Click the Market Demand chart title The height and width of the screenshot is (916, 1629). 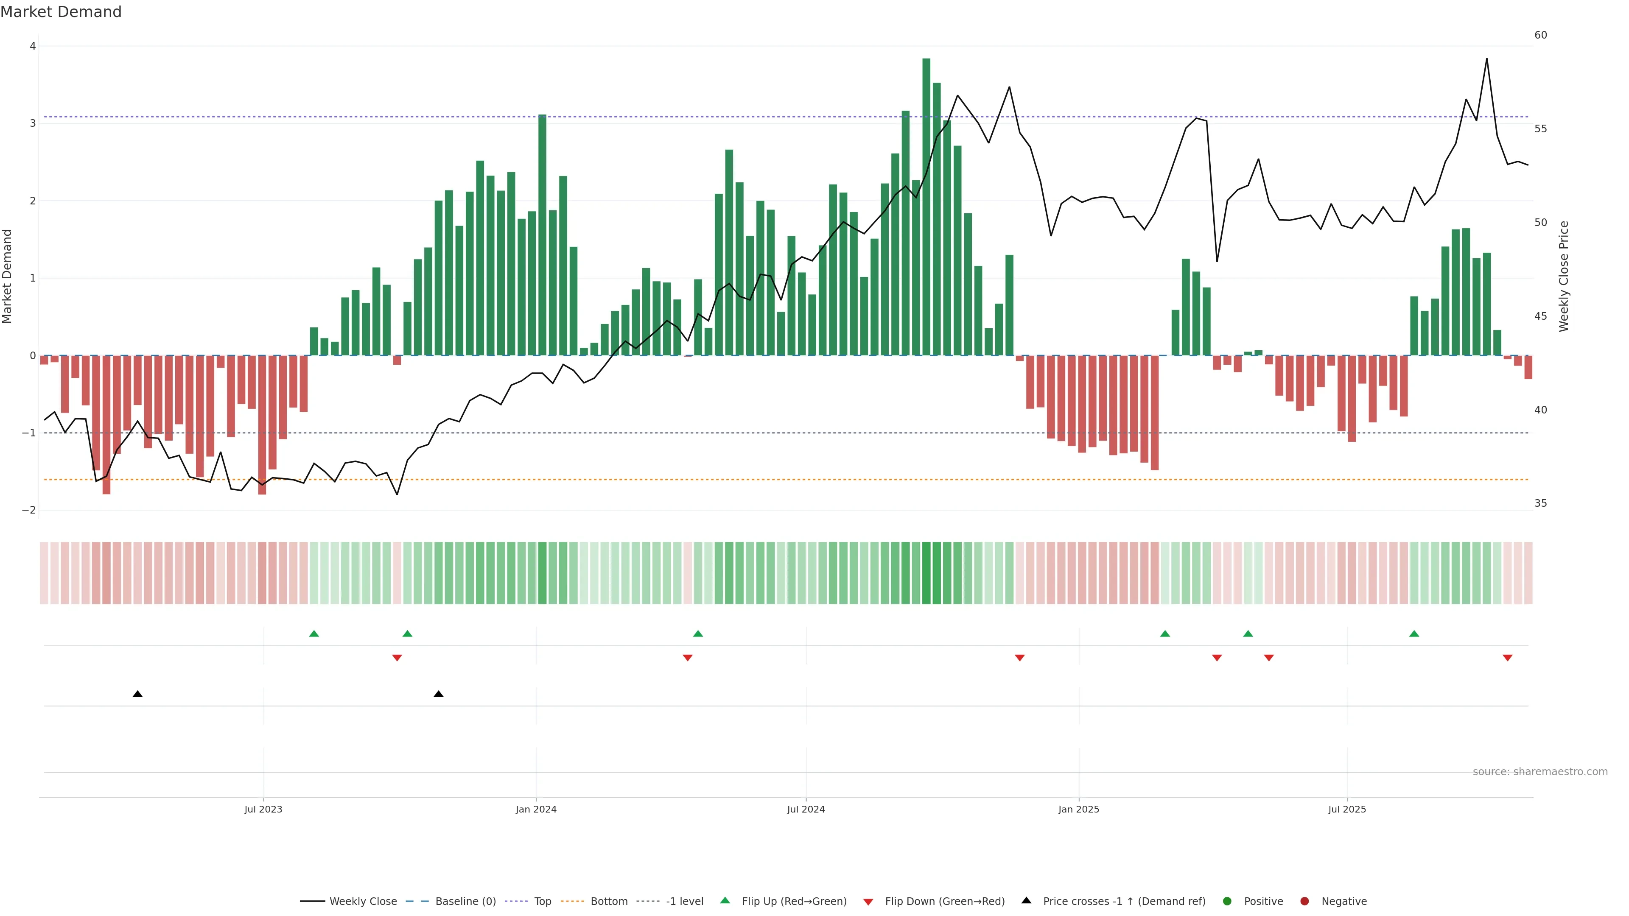61,12
